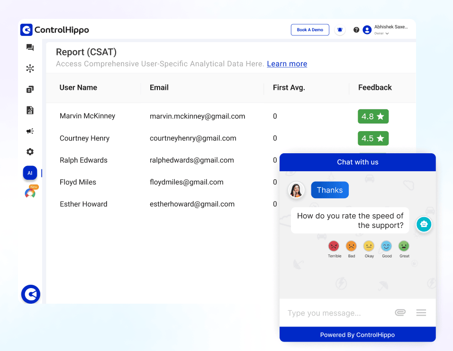Launch the AI assistant from the sidebar
Viewport: 453px width, 351px height.
[x=30, y=173]
